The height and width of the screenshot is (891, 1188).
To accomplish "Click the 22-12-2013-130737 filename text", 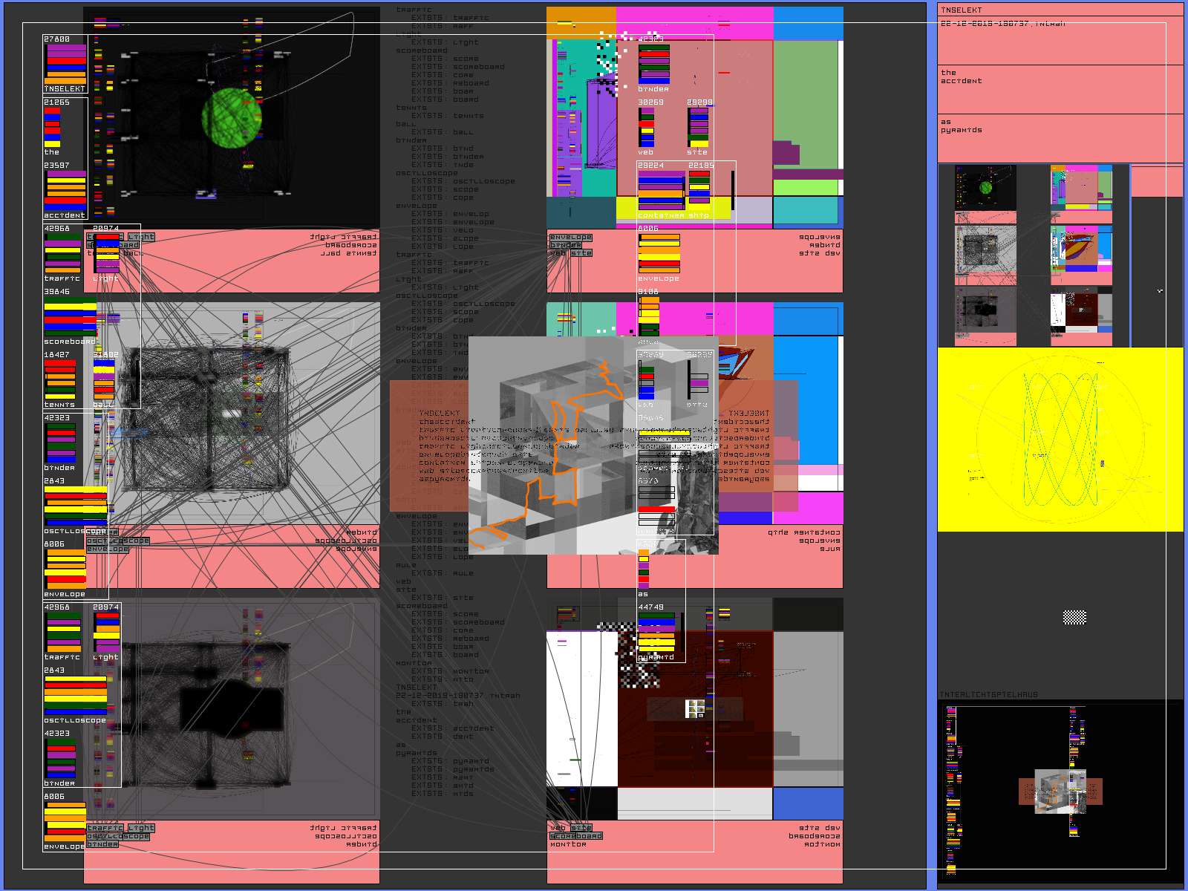I will click(1002, 24).
